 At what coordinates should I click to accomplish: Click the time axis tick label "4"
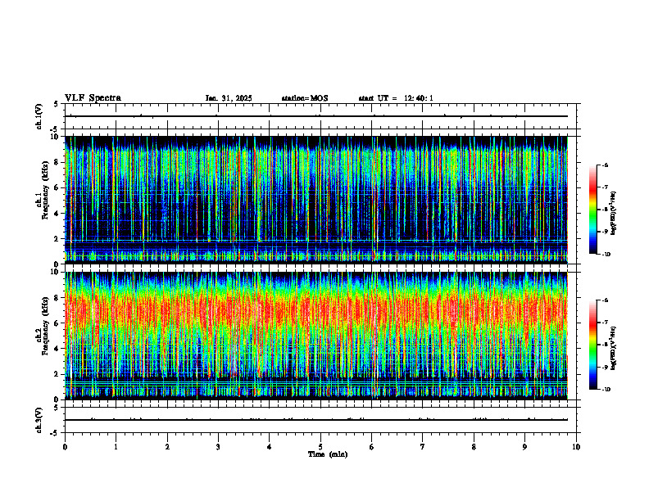click(270, 447)
